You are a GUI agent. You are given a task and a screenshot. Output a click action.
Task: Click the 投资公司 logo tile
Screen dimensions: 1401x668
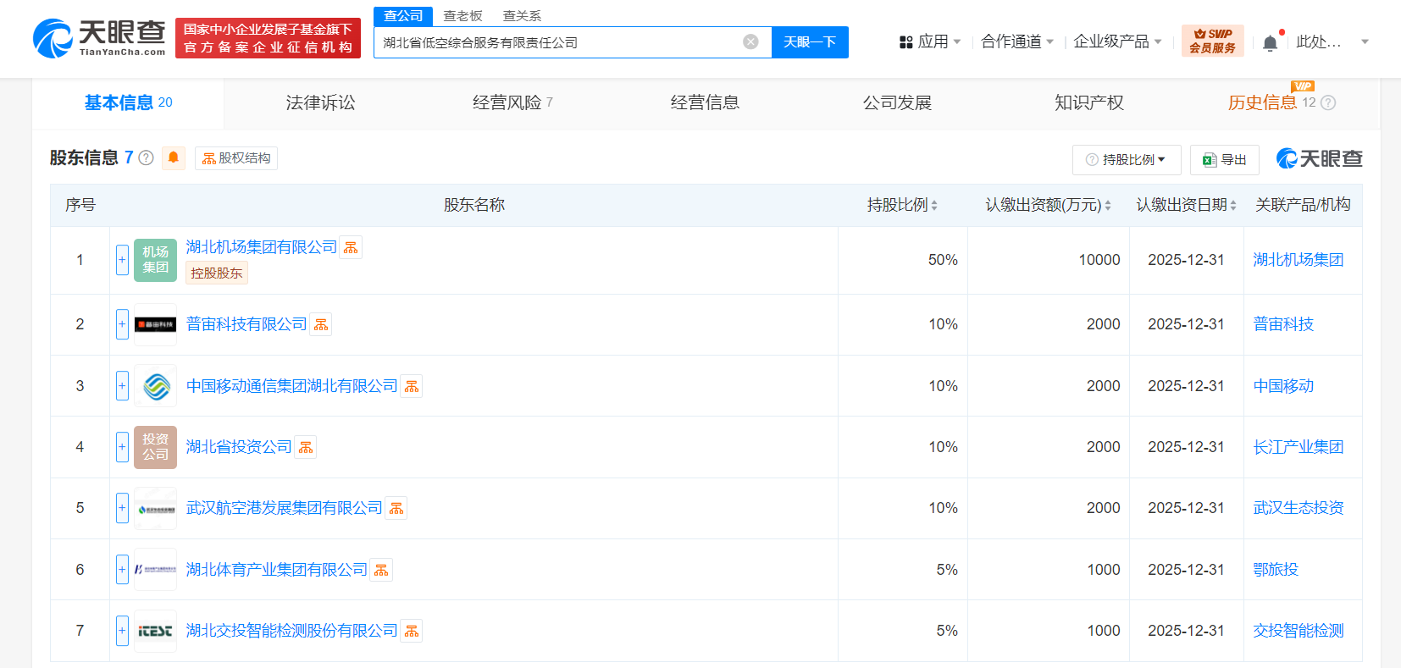155,447
